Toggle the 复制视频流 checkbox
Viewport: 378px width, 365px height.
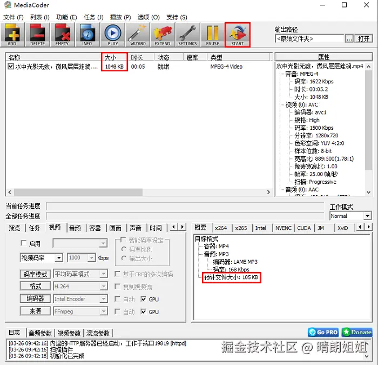[118, 287]
